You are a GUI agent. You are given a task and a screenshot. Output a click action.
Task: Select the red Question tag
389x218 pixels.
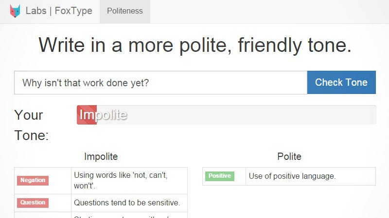(x=33, y=203)
